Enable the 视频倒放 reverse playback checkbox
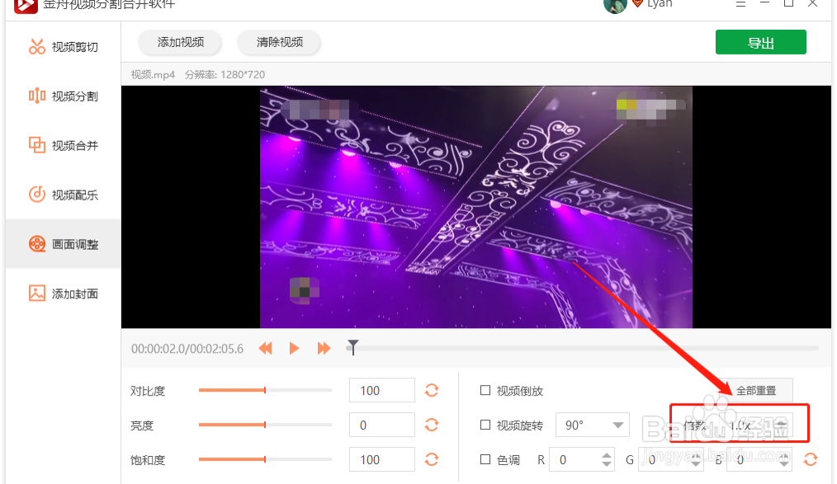The width and height of the screenshot is (837, 484). 485,390
